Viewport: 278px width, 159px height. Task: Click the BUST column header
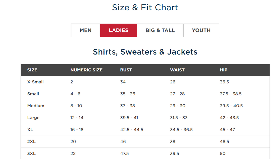(x=126, y=70)
